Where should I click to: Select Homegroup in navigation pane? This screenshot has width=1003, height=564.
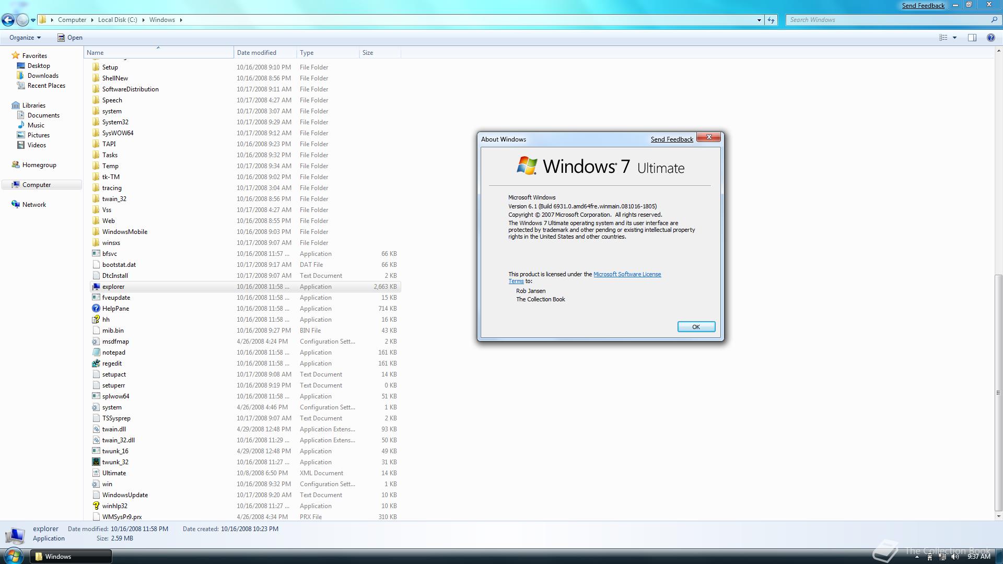(39, 165)
